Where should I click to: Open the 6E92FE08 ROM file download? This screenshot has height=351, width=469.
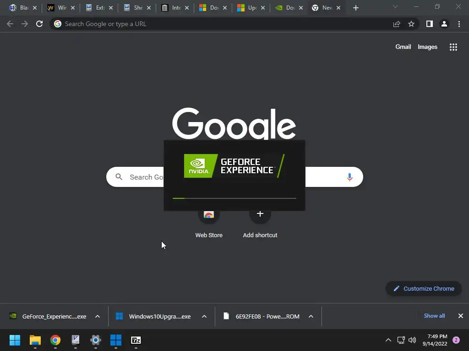(x=261, y=316)
